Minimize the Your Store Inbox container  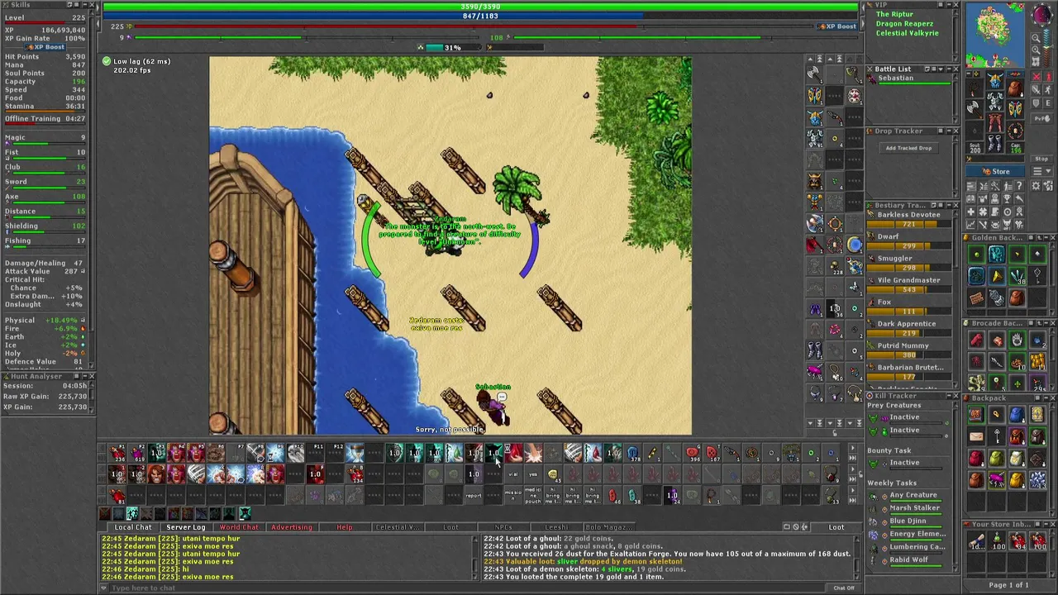point(1044,525)
